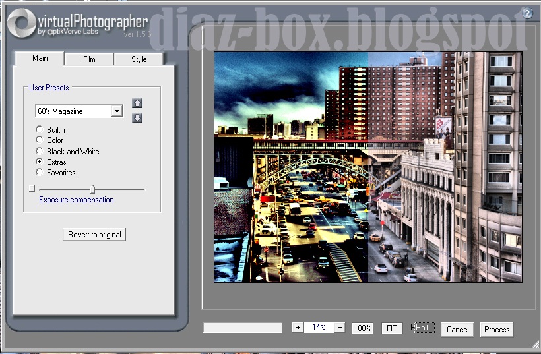
Task: Click the Cancel button
Action: coord(457,330)
